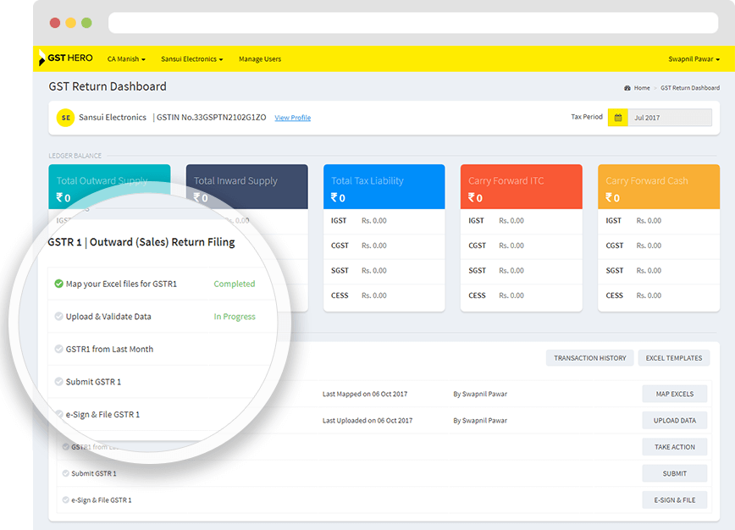Click the SE company avatar badge
Viewport: 735px width, 530px height.
point(65,118)
